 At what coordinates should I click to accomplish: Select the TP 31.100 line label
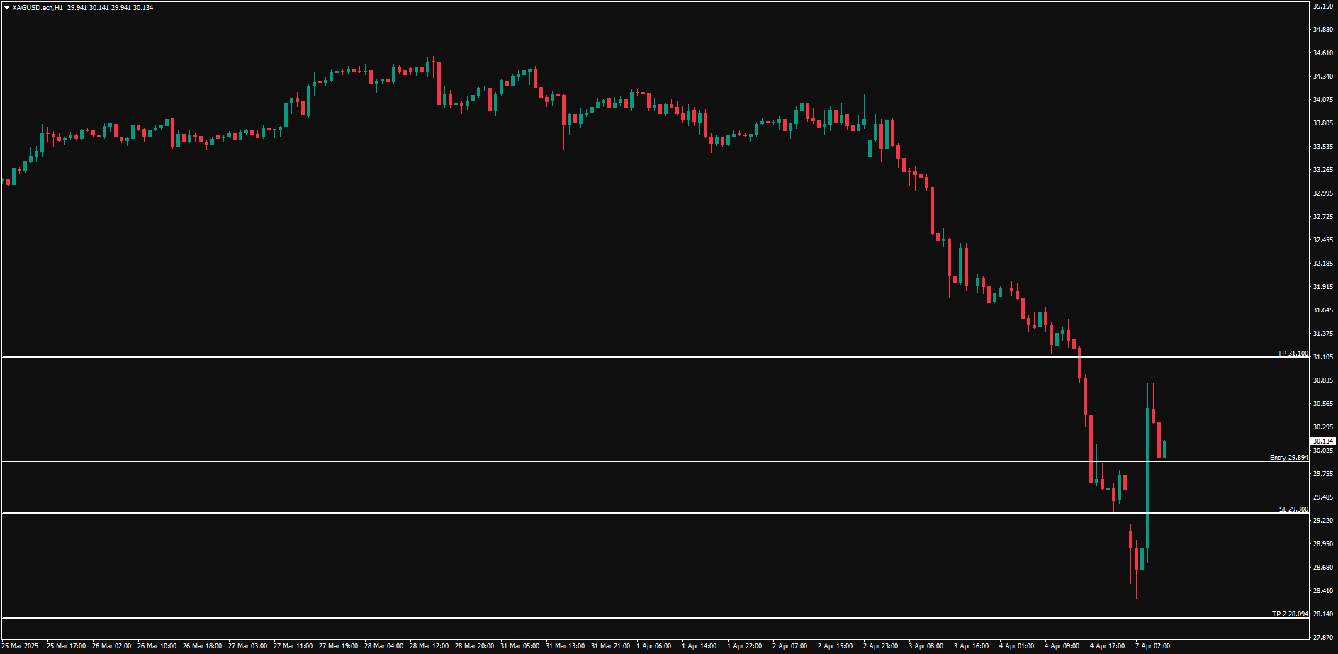(x=1293, y=353)
